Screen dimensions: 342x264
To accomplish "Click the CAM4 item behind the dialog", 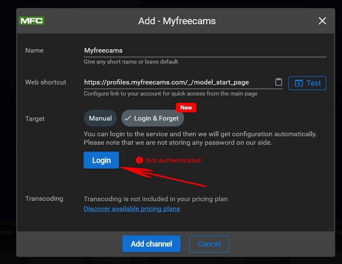I will pos(235,259).
